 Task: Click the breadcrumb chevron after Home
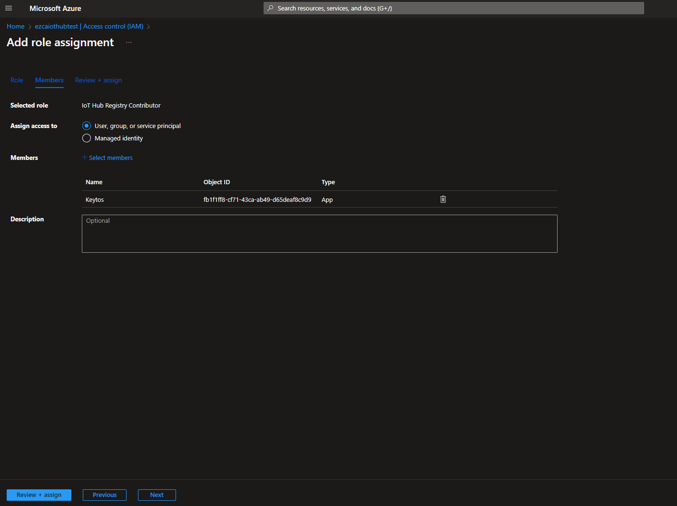click(x=30, y=27)
